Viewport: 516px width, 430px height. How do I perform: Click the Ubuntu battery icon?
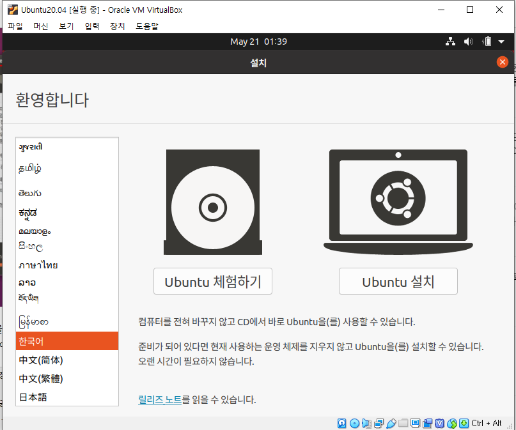click(487, 42)
